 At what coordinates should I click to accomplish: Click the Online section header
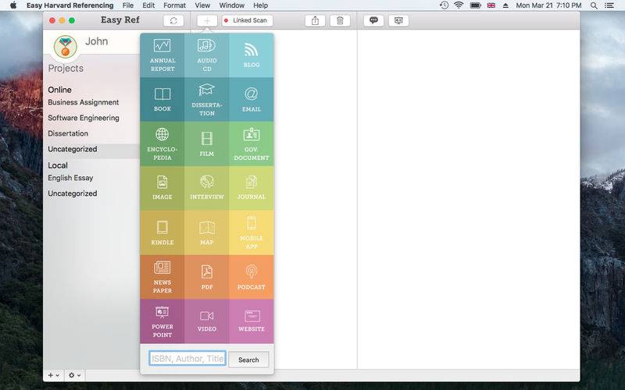pyautogui.click(x=59, y=90)
